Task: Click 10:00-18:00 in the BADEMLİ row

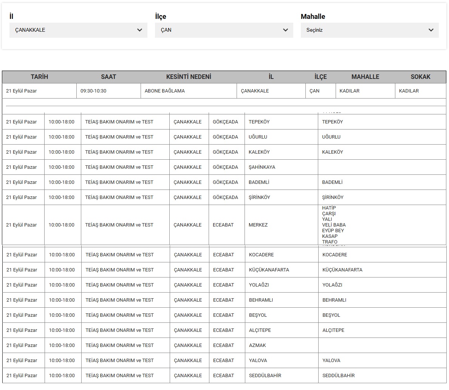Action: click(x=61, y=182)
